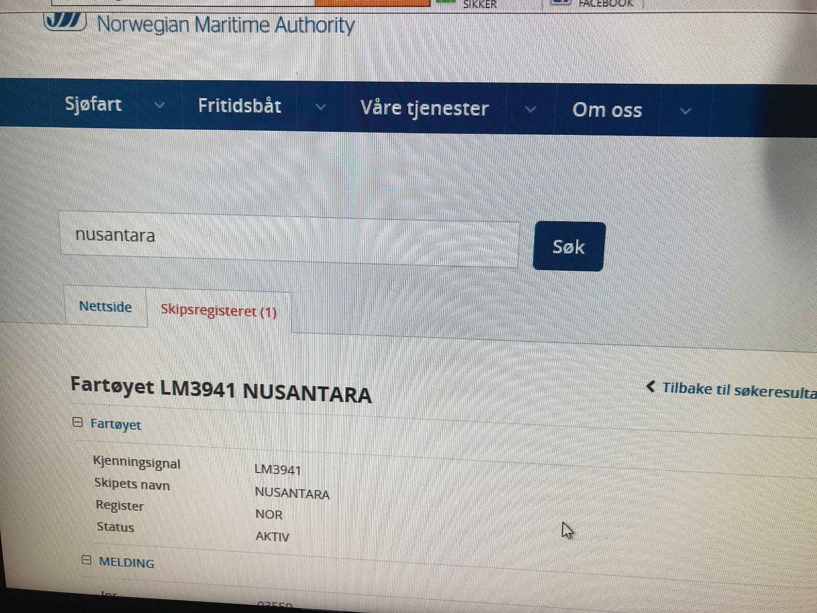The height and width of the screenshot is (613, 817).
Task: Go back via Tilbake til søkeresultat link
Action: click(x=739, y=390)
